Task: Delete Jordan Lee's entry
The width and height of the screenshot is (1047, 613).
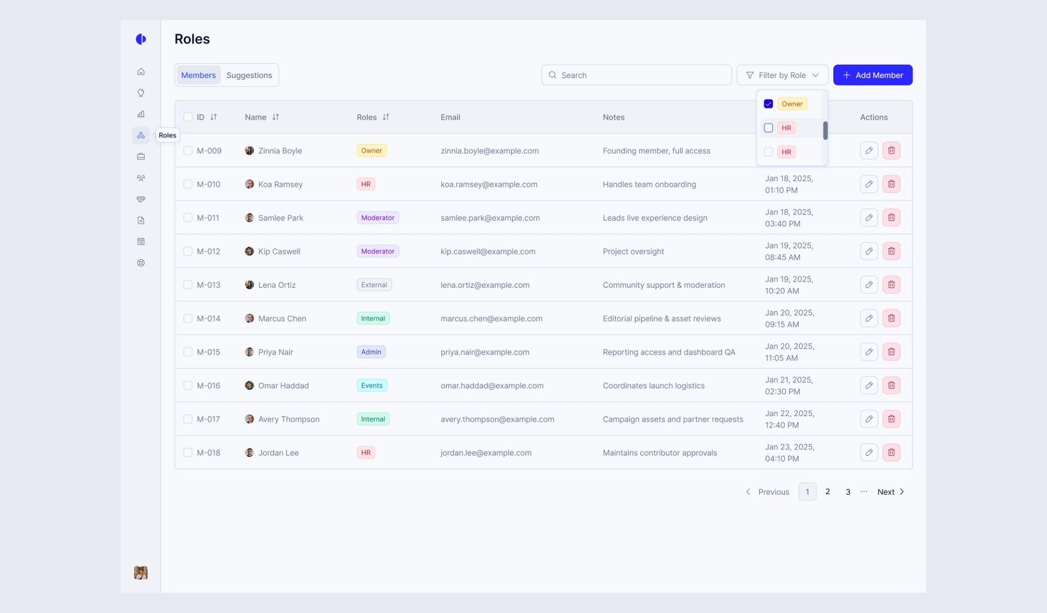Action: (891, 452)
